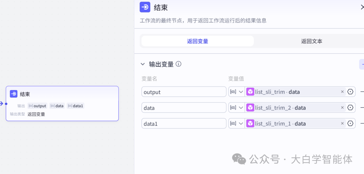Open the hexagon variable selector for the data row
This screenshot has height=174, width=364.
tap(350, 108)
